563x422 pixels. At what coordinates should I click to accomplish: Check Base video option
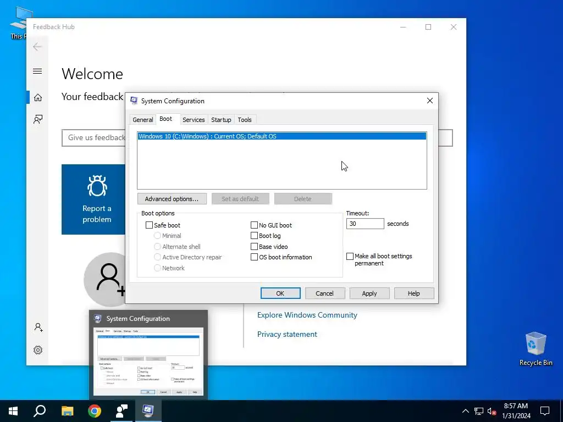[254, 247]
